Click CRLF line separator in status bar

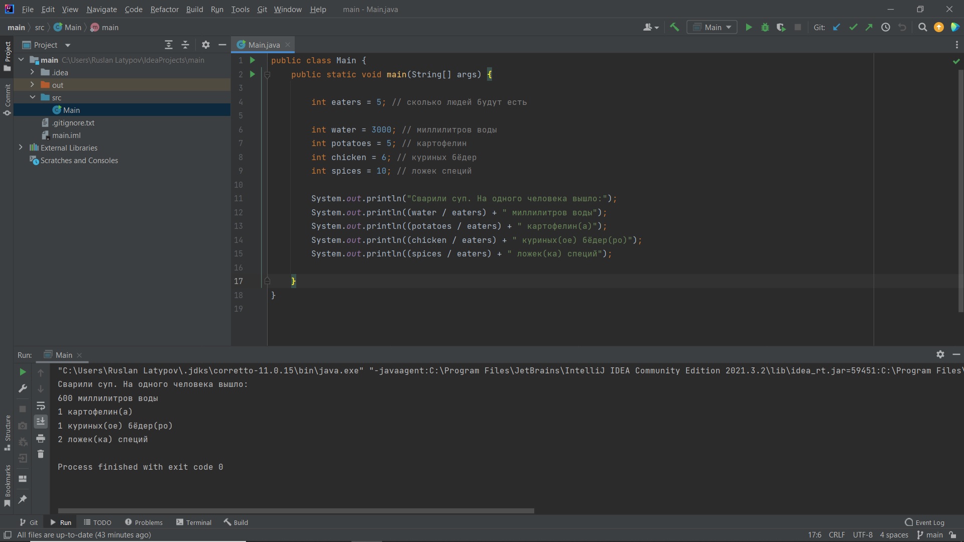pyautogui.click(x=836, y=535)
